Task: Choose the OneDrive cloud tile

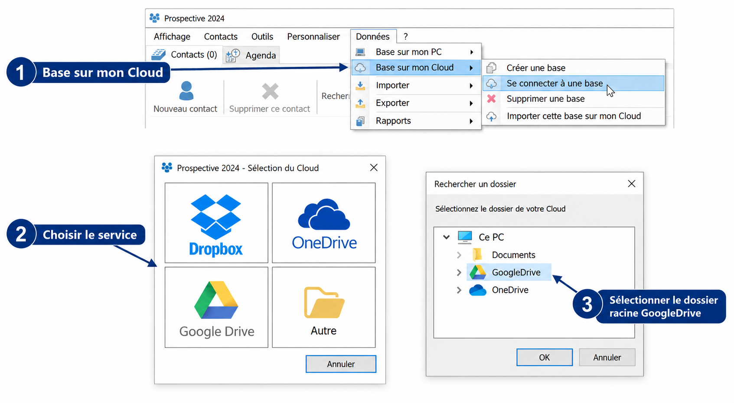Action: [x=324, y=223]
